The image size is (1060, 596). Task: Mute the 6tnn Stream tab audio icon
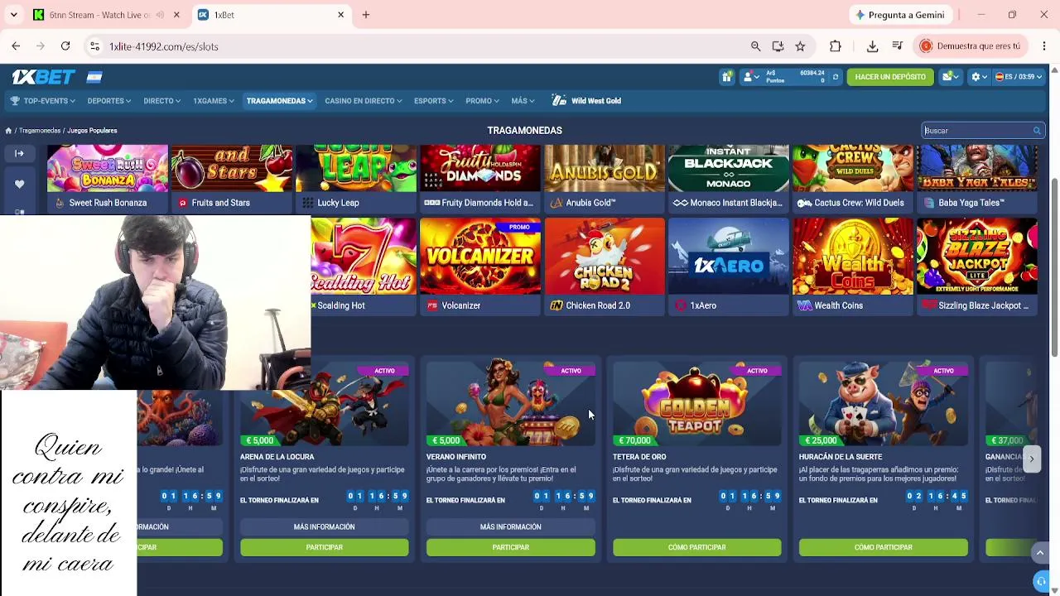(160, 15)
